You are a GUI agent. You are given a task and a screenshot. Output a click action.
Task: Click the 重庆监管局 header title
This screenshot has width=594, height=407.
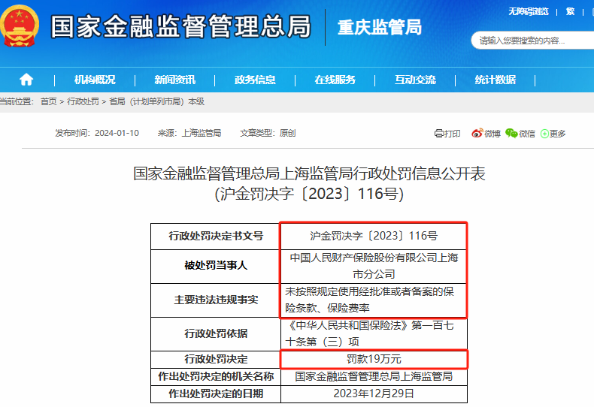click(379, 28)
